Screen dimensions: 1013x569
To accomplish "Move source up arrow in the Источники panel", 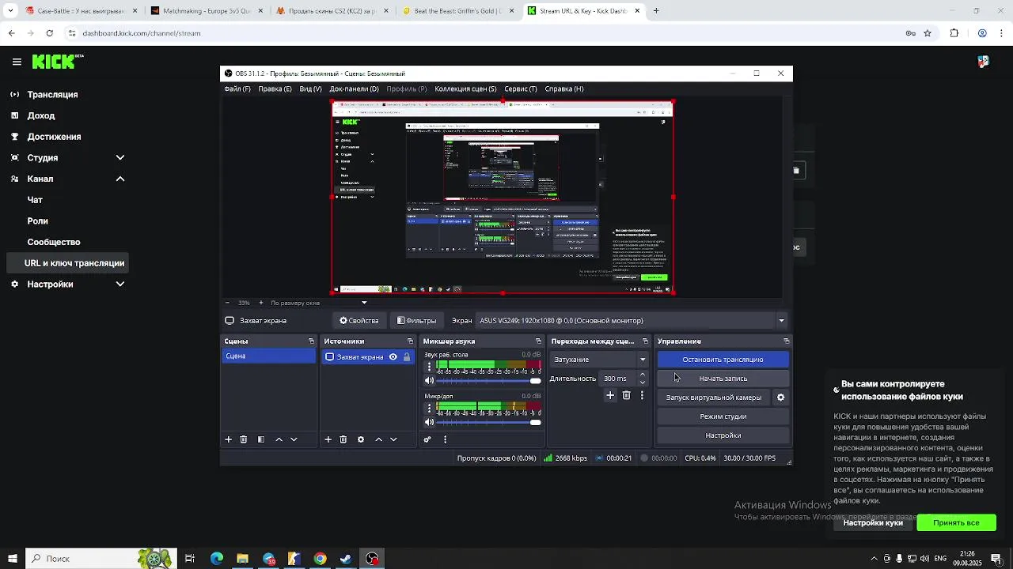I will (378, 439).
